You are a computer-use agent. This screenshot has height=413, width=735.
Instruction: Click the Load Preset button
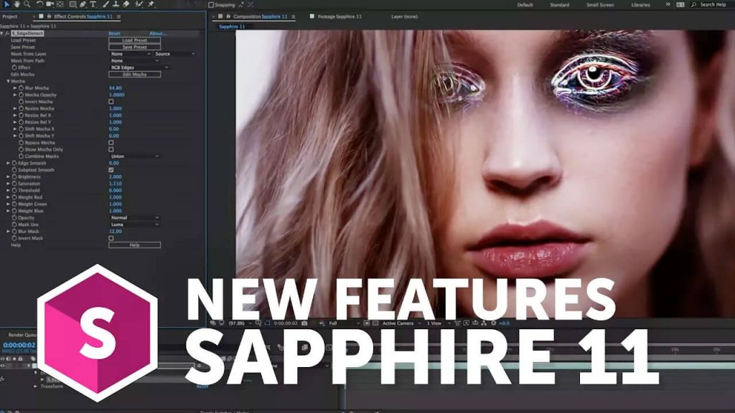pos(134,40)
